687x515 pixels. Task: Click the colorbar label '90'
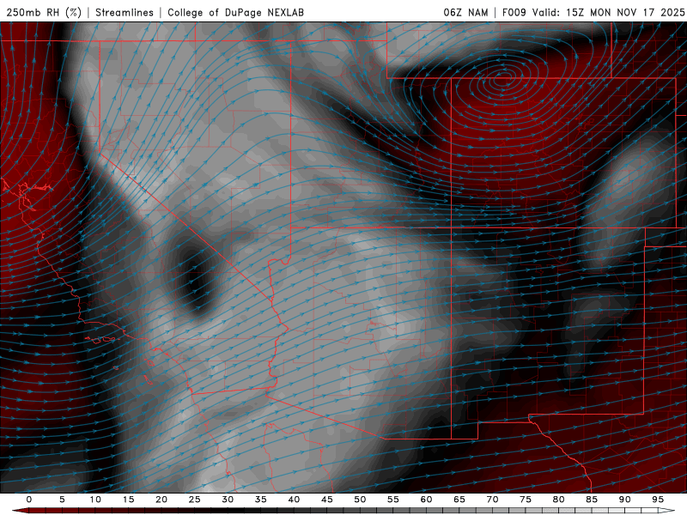[624, 500]
